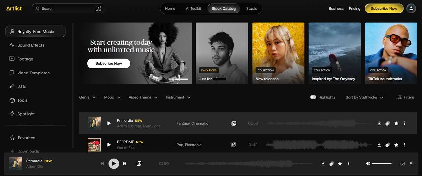Open the user profile avatar menu
Screen dimensions: 422x176
point(411,8)
